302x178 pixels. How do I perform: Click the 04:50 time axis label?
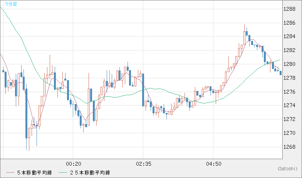[214, 164]
